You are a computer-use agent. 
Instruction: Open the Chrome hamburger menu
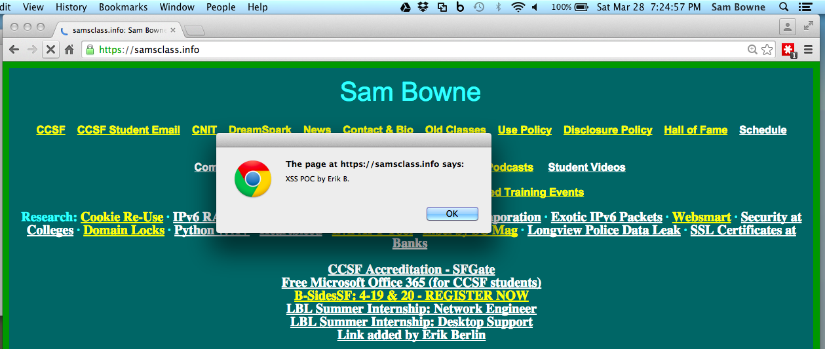click(x=809, y=50)
